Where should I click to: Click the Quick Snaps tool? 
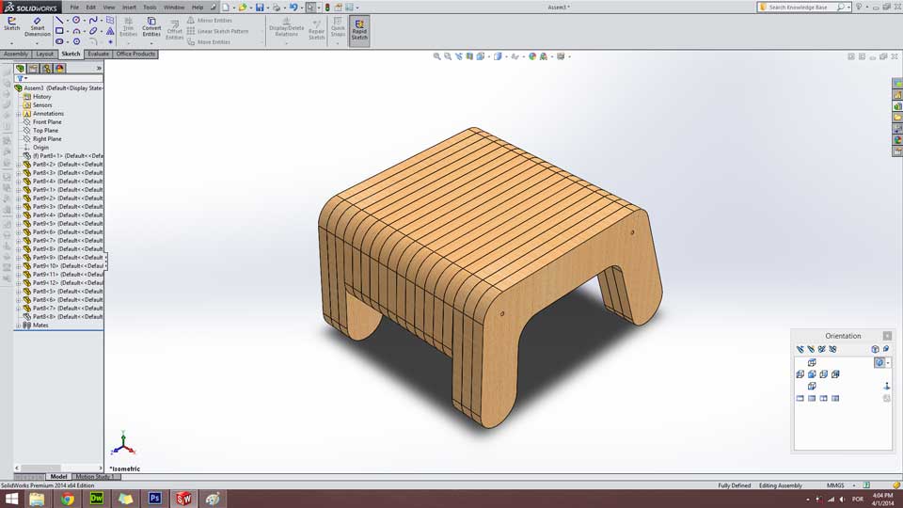point(338,27)
